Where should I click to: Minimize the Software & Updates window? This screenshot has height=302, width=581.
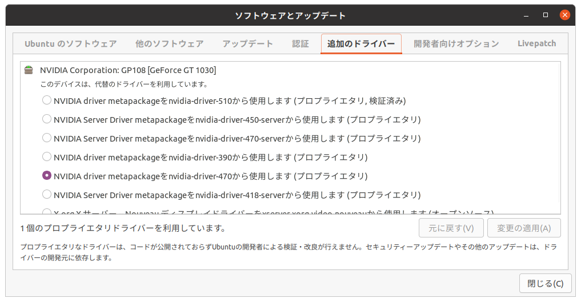click(526, 15)
